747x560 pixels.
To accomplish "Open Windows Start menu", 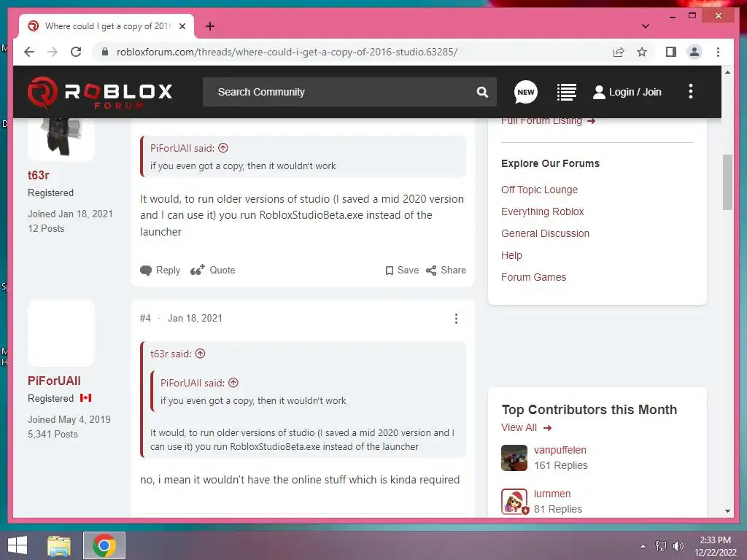I will coord(18,545).
